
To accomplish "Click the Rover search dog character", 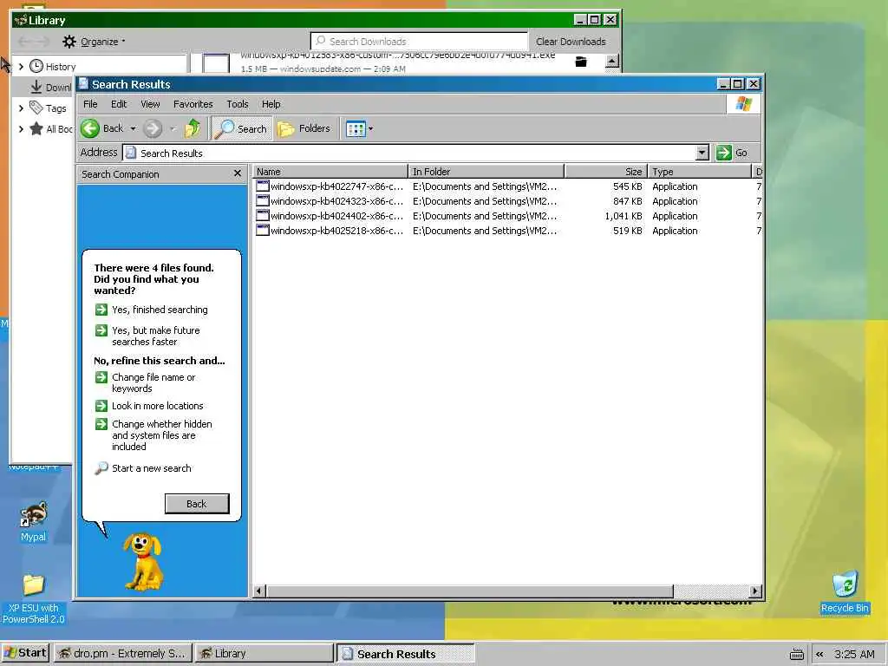I will click(x=144, y=561).
